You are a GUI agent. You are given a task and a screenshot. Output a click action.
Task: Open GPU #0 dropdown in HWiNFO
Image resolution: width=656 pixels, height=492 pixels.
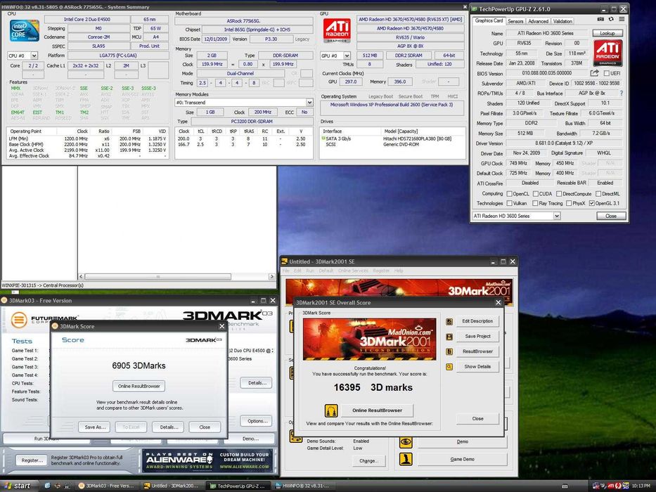coord(347,56)
